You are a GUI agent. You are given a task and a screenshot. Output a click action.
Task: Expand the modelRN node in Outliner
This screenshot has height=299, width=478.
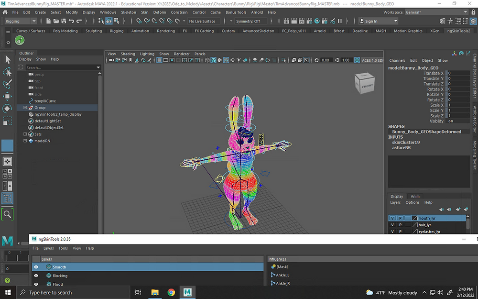click(25, 141)
